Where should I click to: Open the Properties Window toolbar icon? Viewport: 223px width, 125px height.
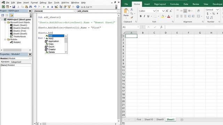(65, 7)
